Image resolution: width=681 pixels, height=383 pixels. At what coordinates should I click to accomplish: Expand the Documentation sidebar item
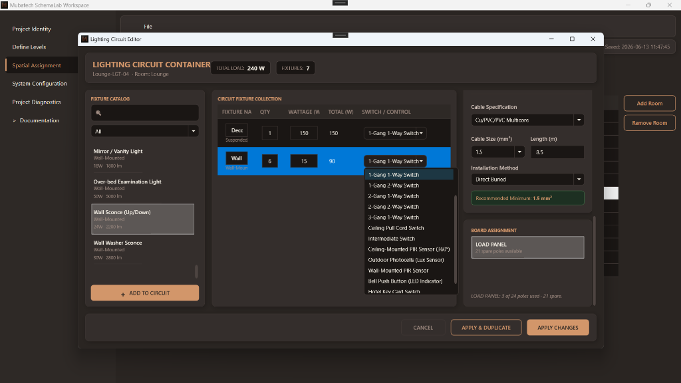[15, 121]
